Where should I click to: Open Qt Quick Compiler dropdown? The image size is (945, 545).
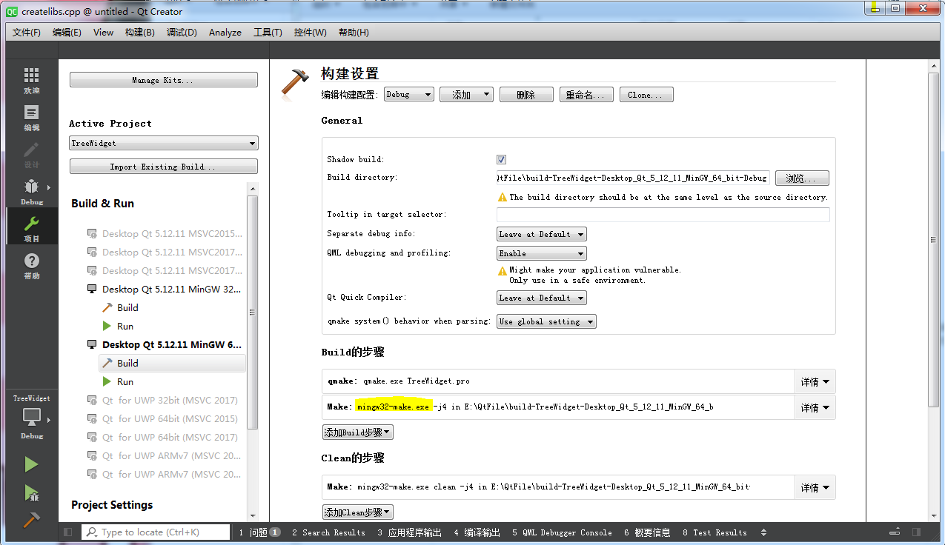point(542,298)
